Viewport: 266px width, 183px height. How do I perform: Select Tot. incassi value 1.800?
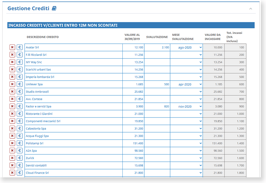(236, 173)
